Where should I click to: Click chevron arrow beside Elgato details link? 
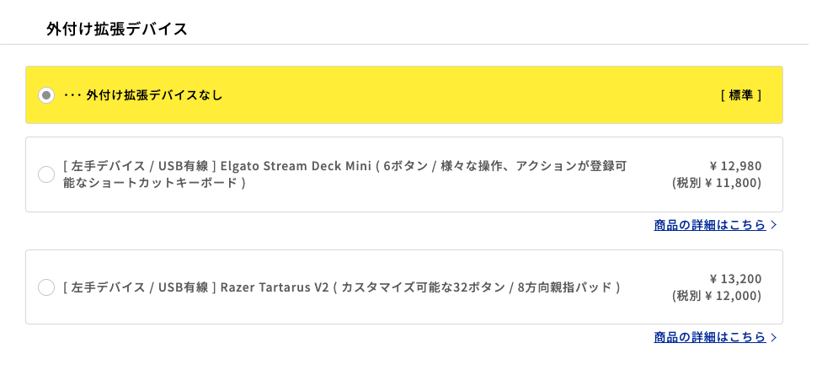coord(774,225)
